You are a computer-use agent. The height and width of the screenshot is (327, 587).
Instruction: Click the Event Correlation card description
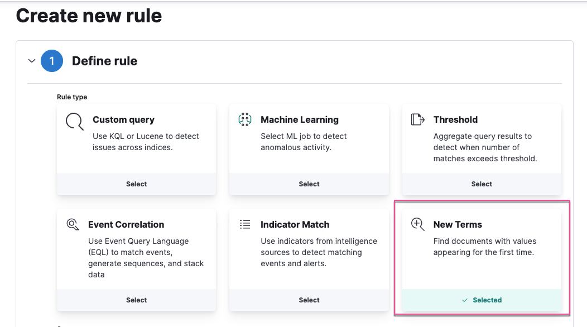(146, 257)
